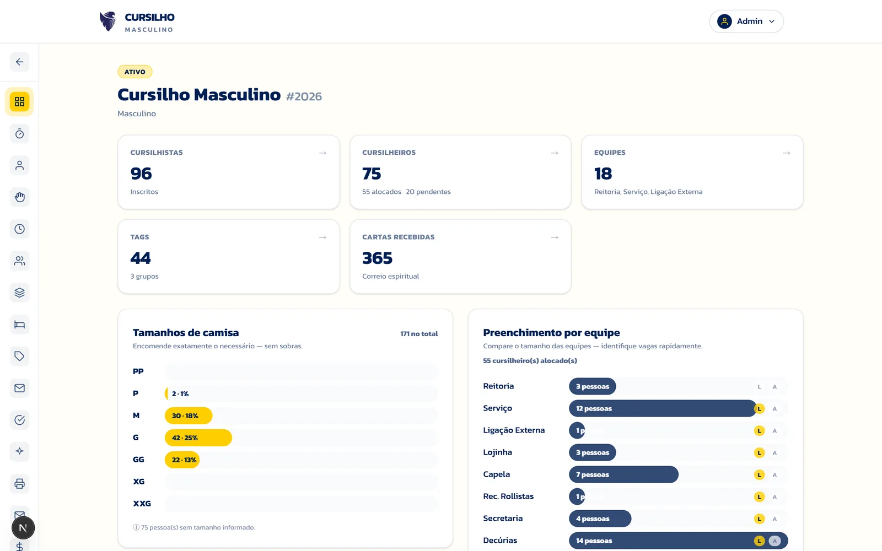Open the stacked layers sidebar icon
This screenshot has width=882, height=551.
pyautogui.click(x=19, y=293)
